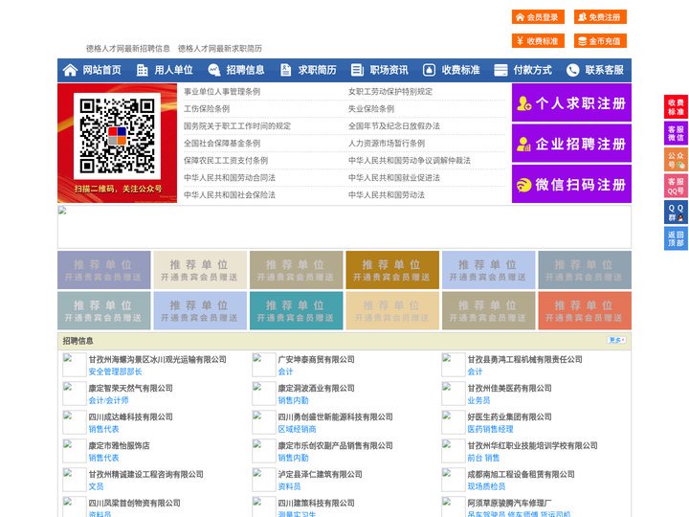Open 康定润波酒业有限公司 listing
Image resolution: width=689 pixels, height=517 pixels.
coord(317,388)
